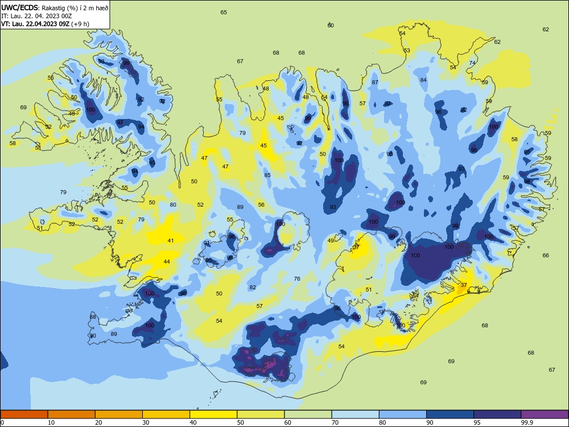Click the map value '82' in the south
569x427 pixels.
(253, 287)
